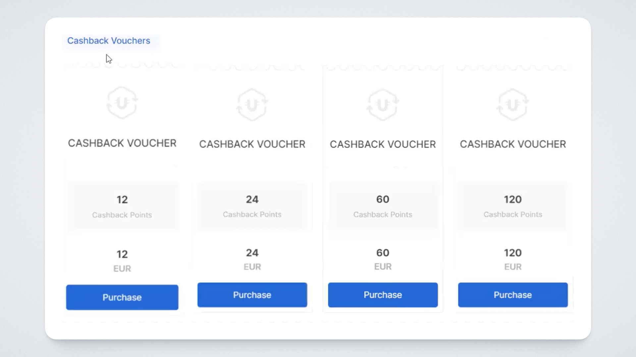
Task: Click the second CASHBACK VOUCHER title
Action: [252, 144]
